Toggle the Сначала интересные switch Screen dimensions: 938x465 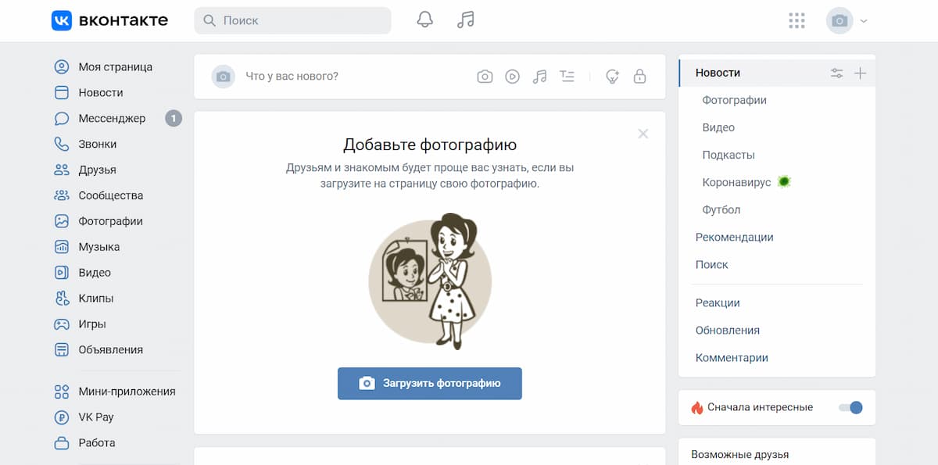850,407
